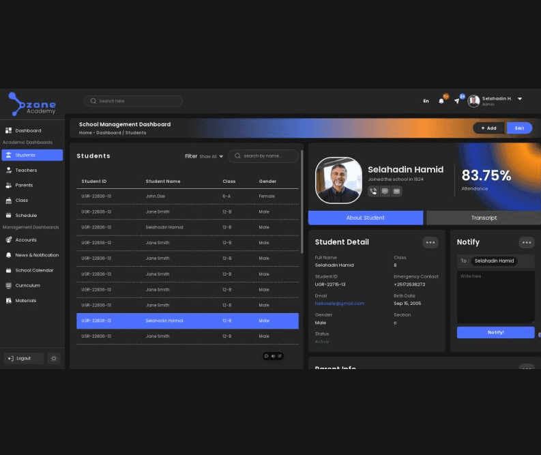The width and height of the screenshot is (541, 455).
Task: Click the Gender column header
Action: pos(267,181)
